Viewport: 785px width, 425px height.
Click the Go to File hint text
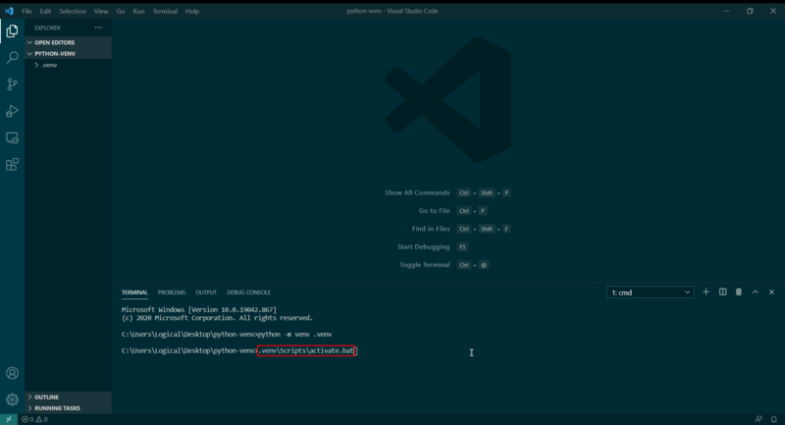click(434, 211)
